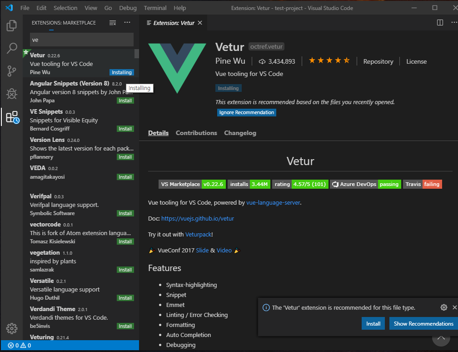Open the Edit menu
The height and width of the screenshot is (352, 458).
pos(41,8)
